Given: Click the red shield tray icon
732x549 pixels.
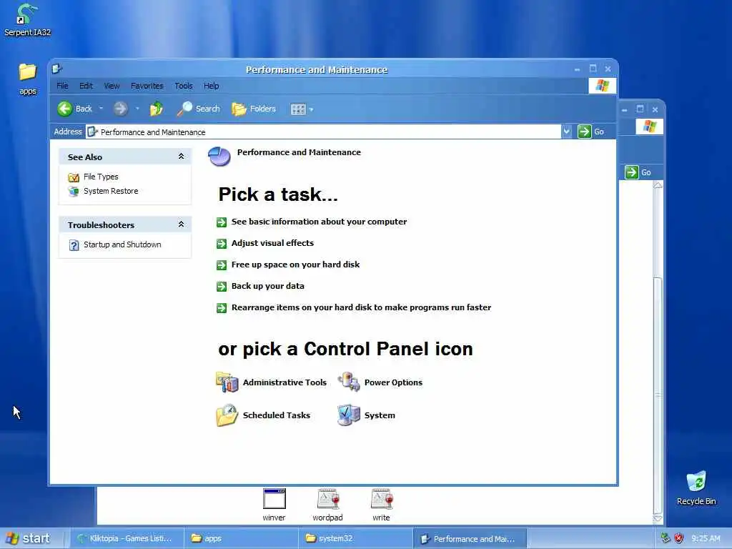Looking at the screenshot, I should coord(679,538).
